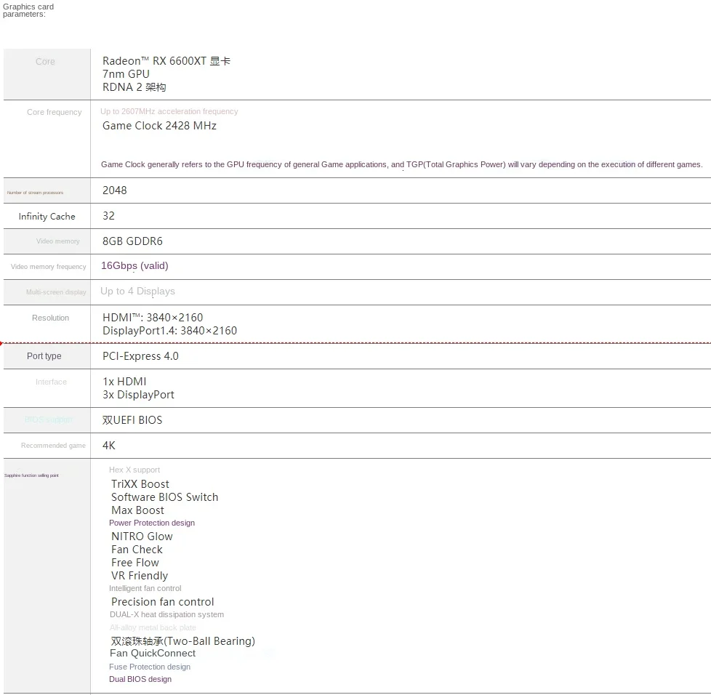Select the '(Two-Ball Bearing)' line
This screenshot has width=711, height=695.
point(182,641)
